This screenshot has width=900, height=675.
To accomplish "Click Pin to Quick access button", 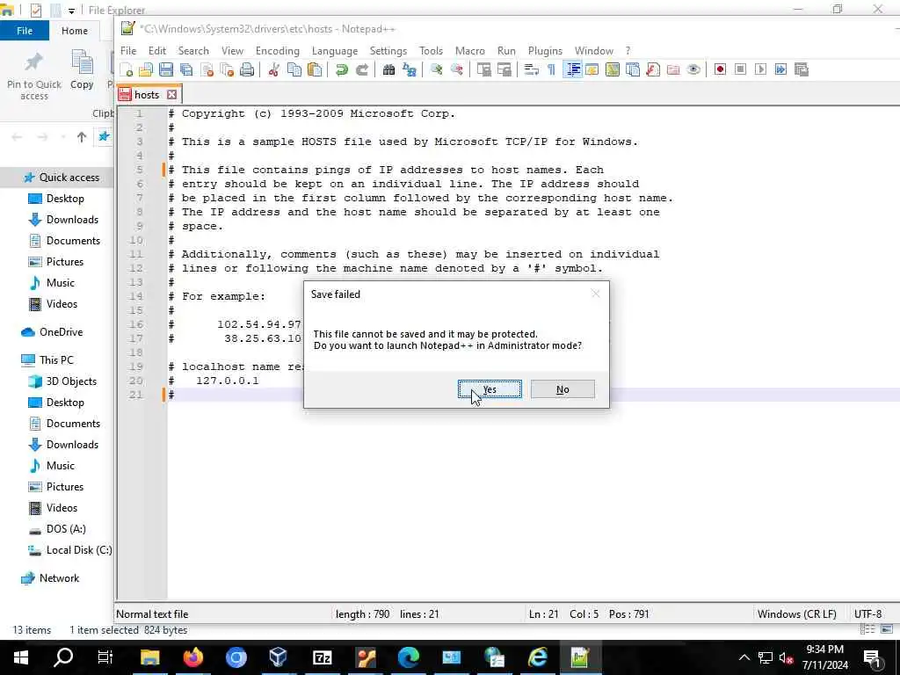I will tap(34, 76).
